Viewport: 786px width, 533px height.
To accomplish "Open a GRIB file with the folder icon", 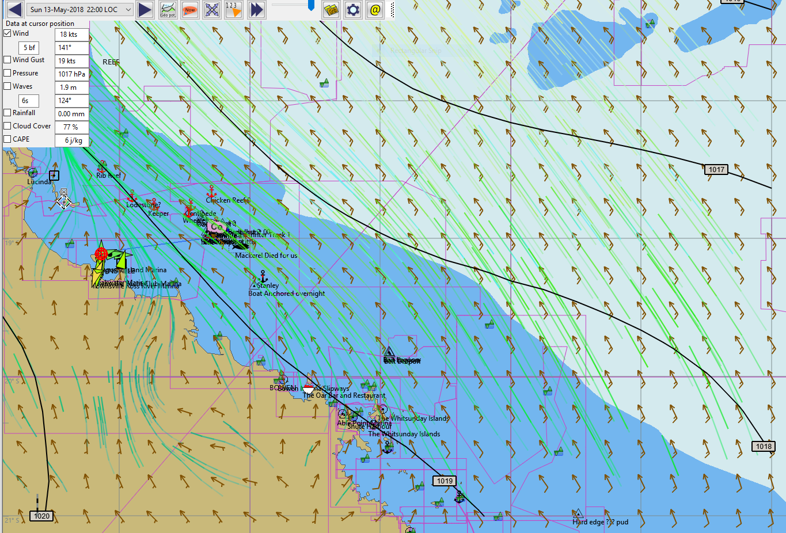I will [331, 9].
